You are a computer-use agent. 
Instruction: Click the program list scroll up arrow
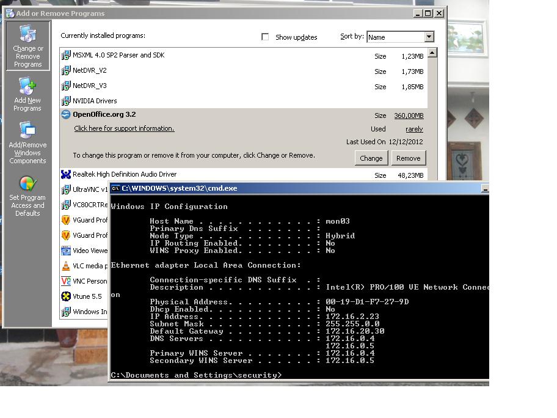coord(432,53)
